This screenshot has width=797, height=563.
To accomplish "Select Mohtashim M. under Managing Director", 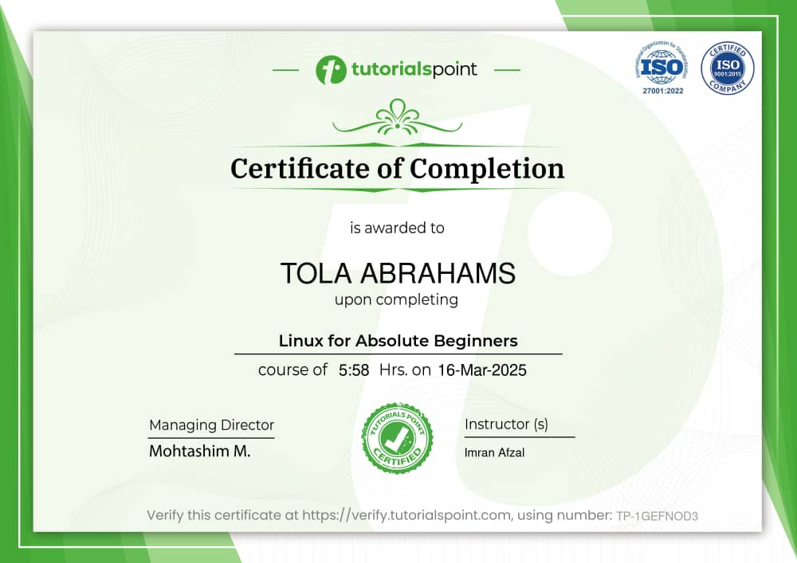I will (x=199, y=450).
